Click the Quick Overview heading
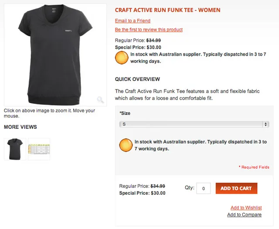The height and width of the screenshot is (229, 279). pyautogui.click(x=137, y=79)
